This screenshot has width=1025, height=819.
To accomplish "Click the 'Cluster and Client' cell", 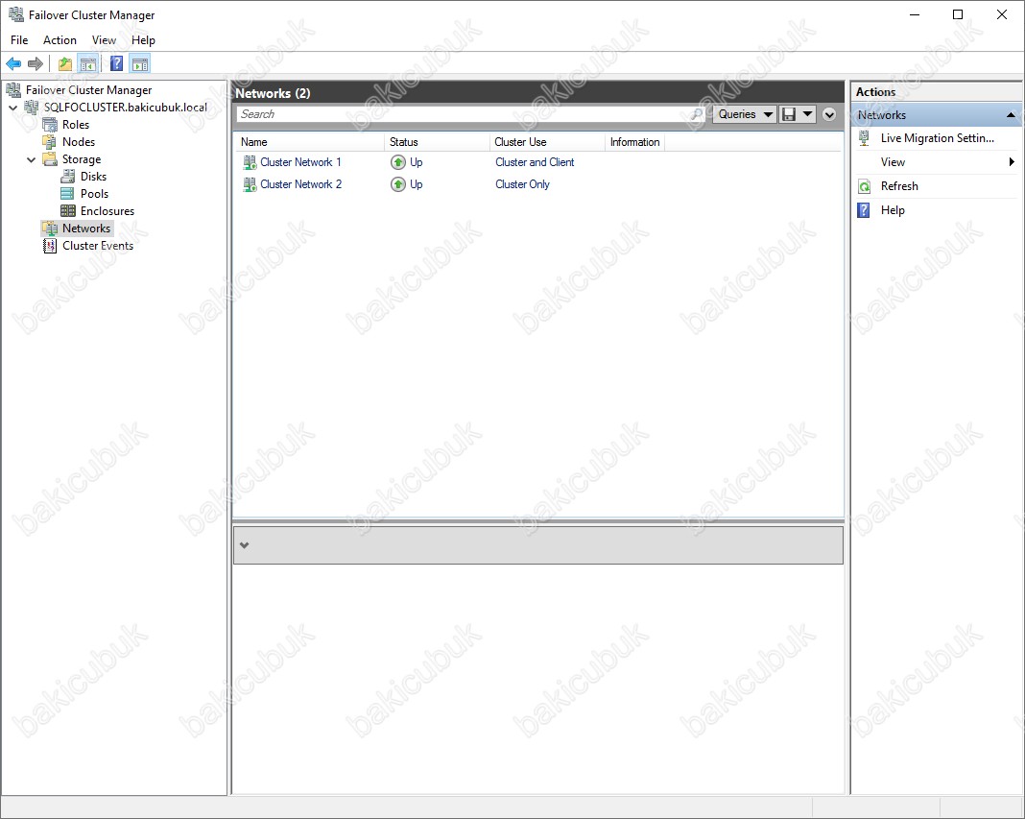I will [535, 162].
